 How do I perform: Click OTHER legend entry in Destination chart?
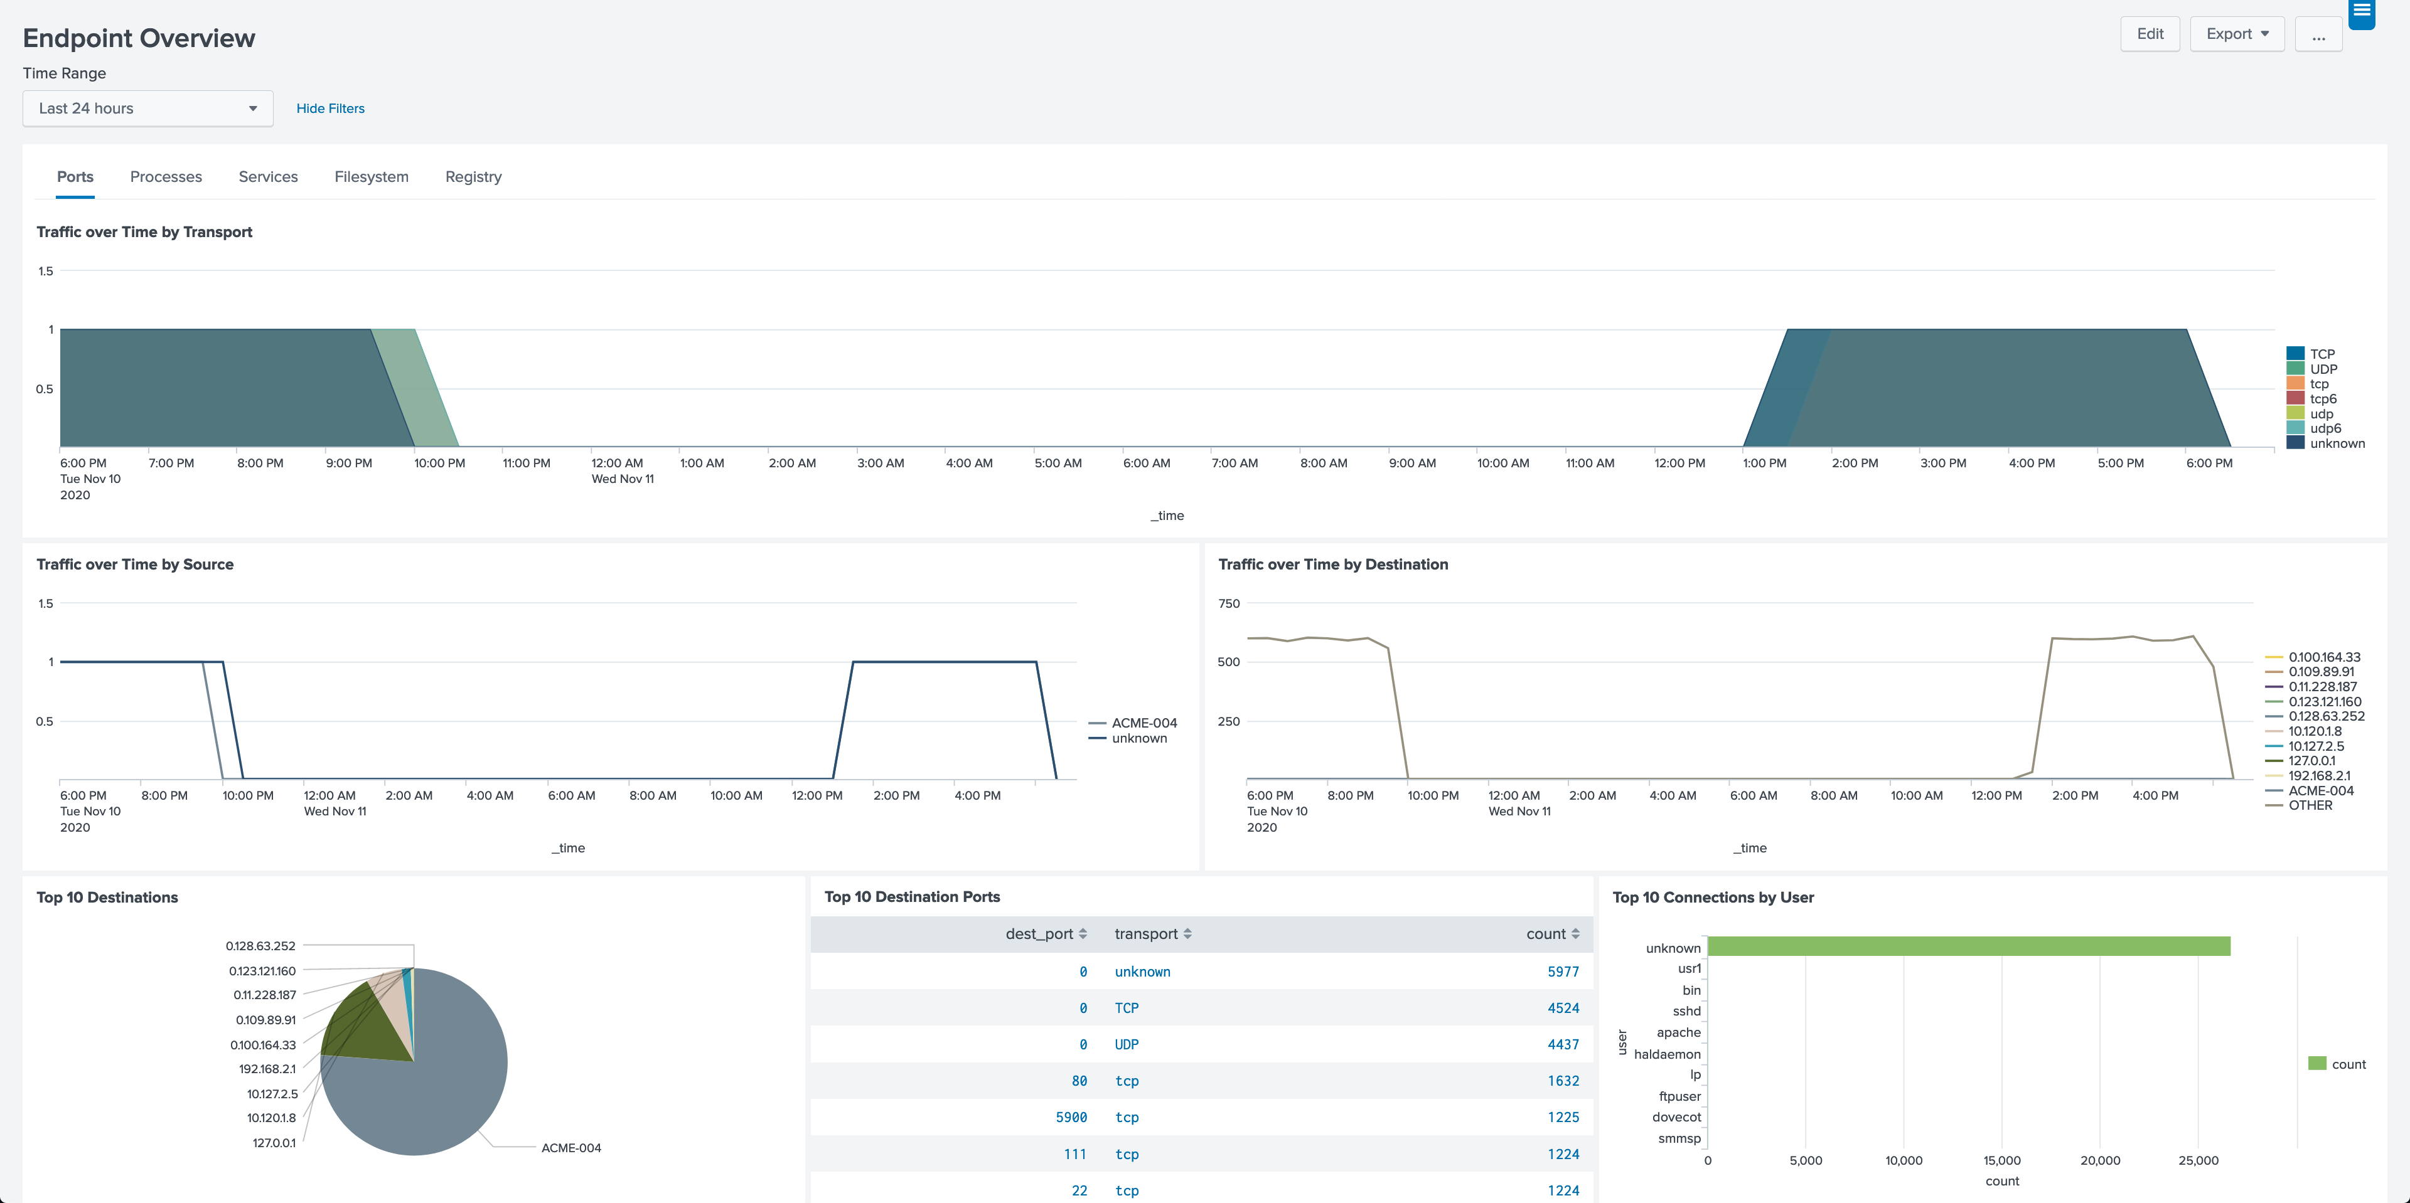(x=2300, y=806)
